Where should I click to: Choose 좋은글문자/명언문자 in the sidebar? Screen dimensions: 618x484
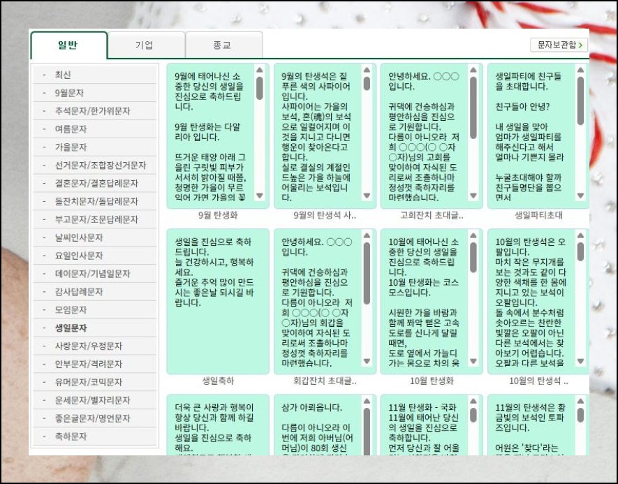[x=94, y=418]
